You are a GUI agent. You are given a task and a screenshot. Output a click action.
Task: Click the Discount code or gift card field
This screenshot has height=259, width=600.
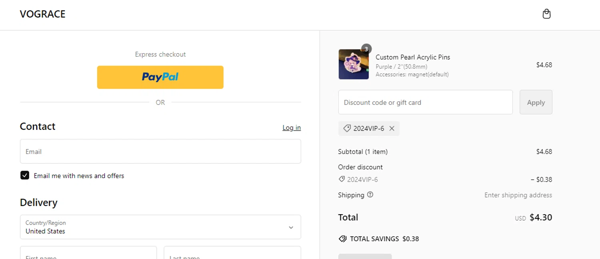[425, 102]
